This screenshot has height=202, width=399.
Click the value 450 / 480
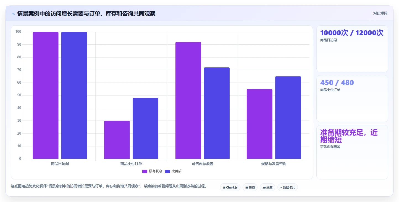pos(337,83)
